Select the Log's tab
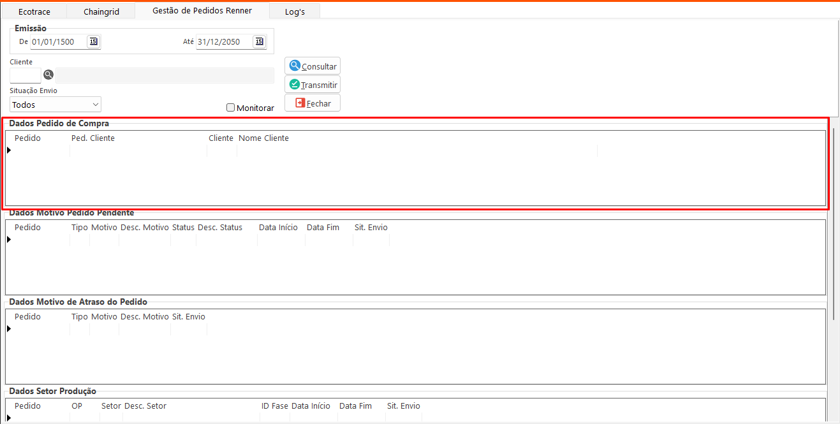Viewport: 840px width, 424px height. tap(295, 11)
